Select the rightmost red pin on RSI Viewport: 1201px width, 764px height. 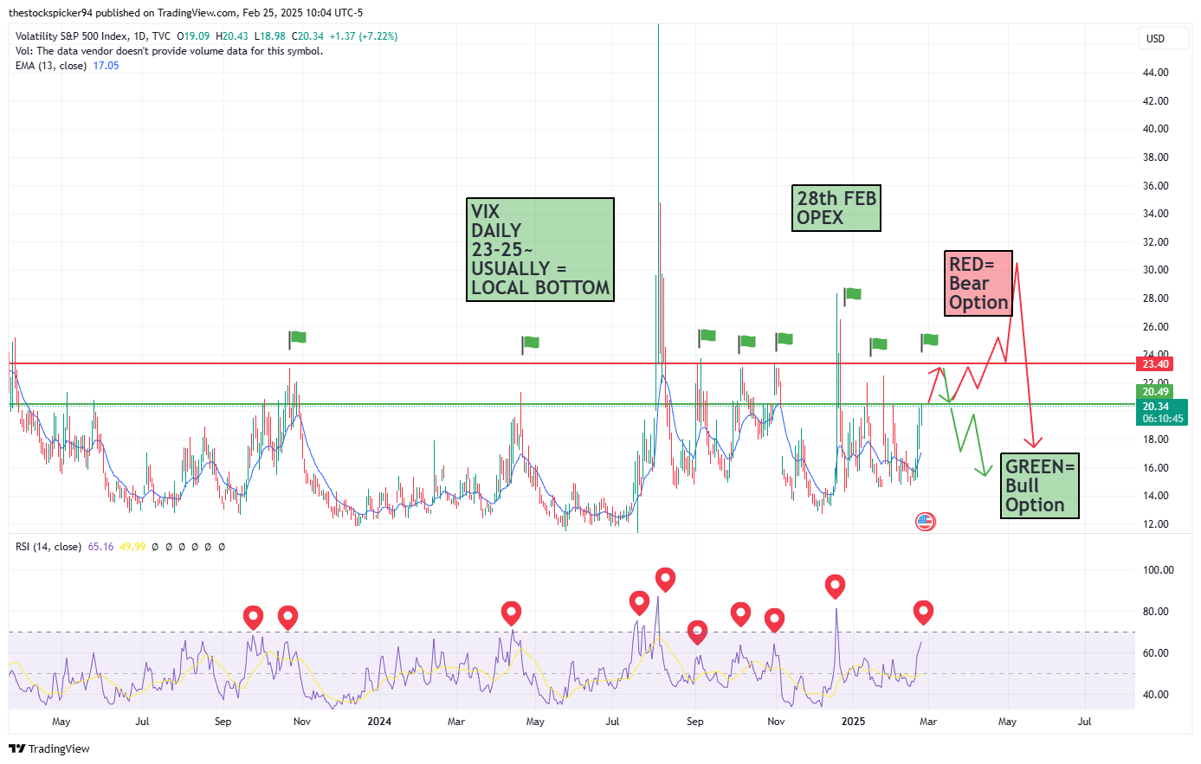pos(923,612)
